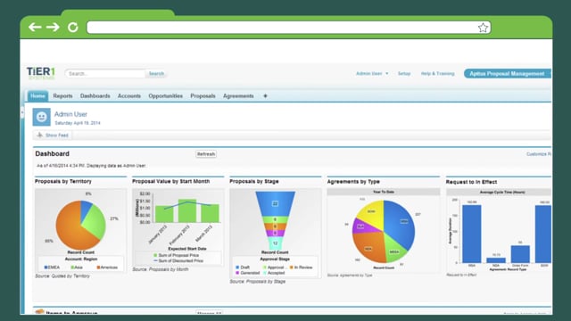Open the Admin User profile link
This screenshot has height=321, width=571.
70,114
